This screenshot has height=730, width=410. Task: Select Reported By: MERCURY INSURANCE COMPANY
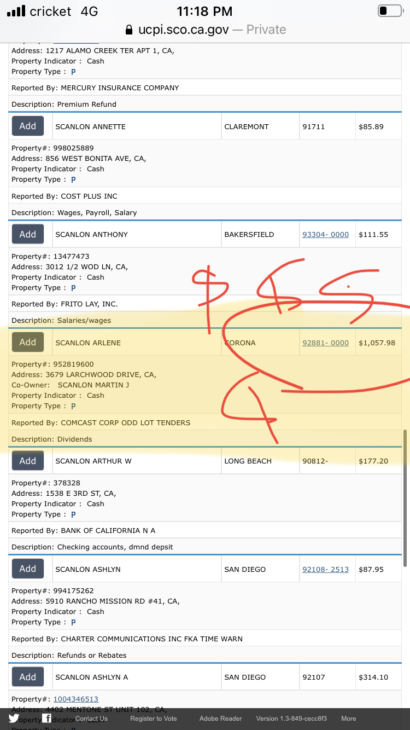95,88
